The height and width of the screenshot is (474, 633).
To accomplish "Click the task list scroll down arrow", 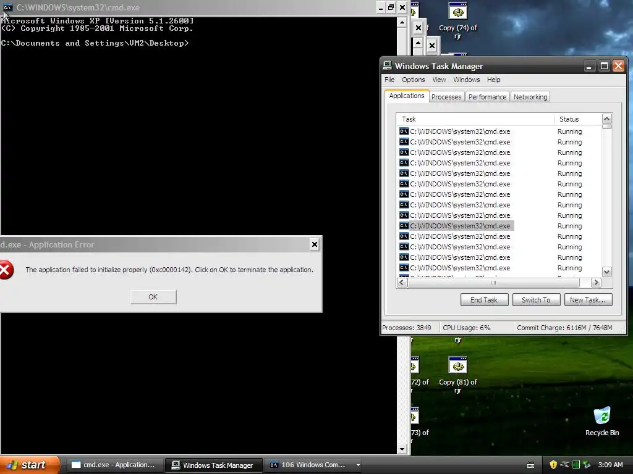I will pyautogui.click(x=606, y=272).
